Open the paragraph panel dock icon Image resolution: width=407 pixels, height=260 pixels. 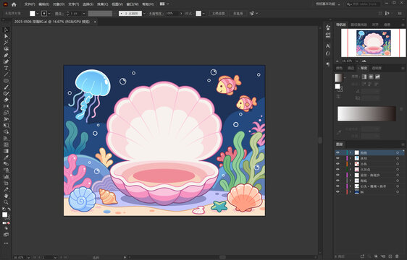click(x=328, y=64)
